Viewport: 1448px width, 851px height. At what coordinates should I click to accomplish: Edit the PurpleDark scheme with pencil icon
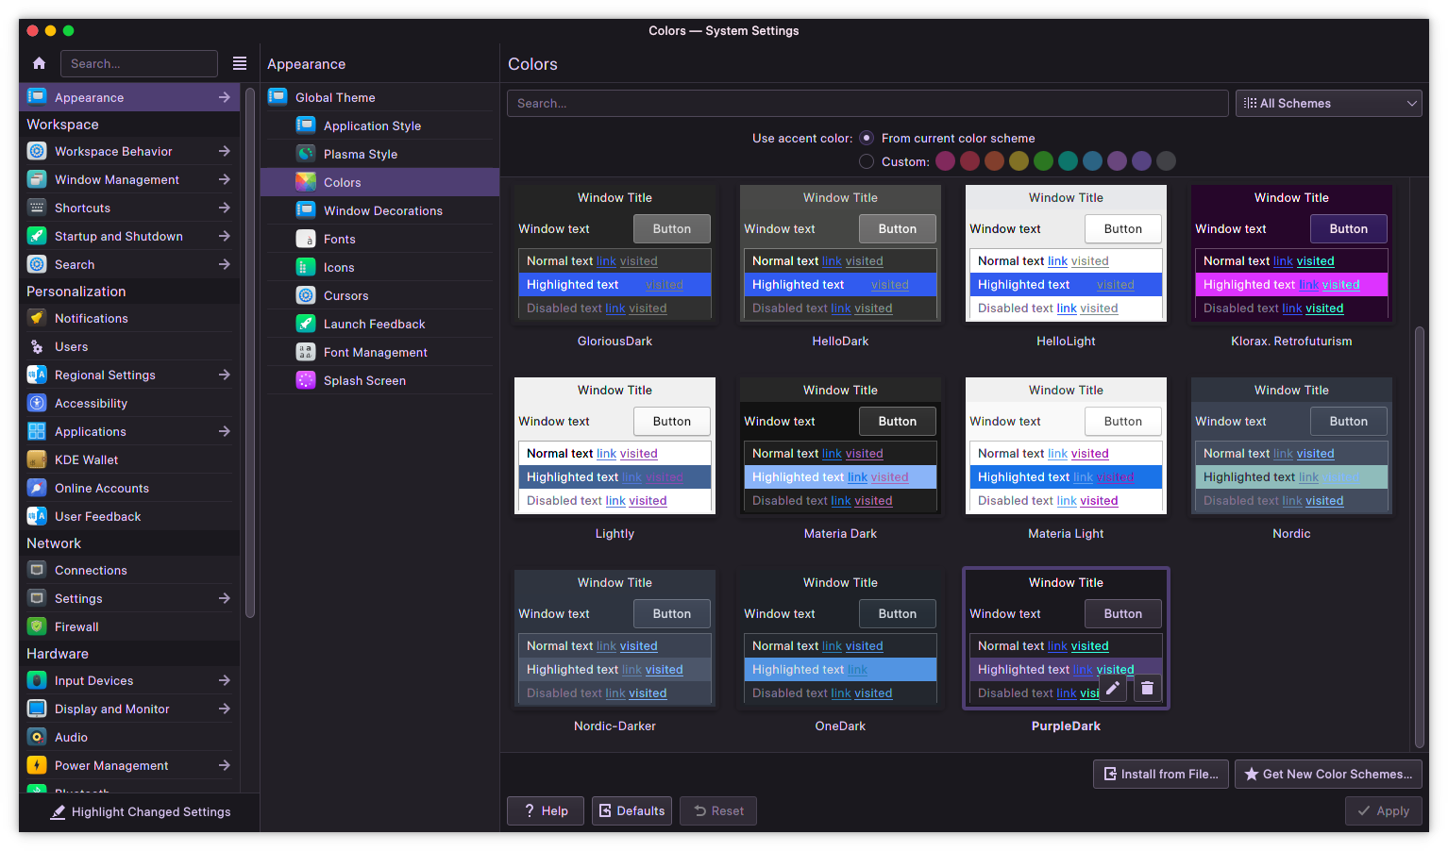pyautogui.click(x=1114, y=689)
